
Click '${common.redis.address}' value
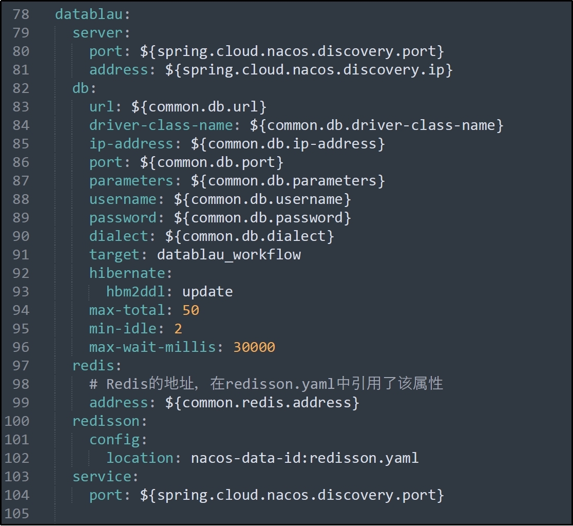(262, 403)
